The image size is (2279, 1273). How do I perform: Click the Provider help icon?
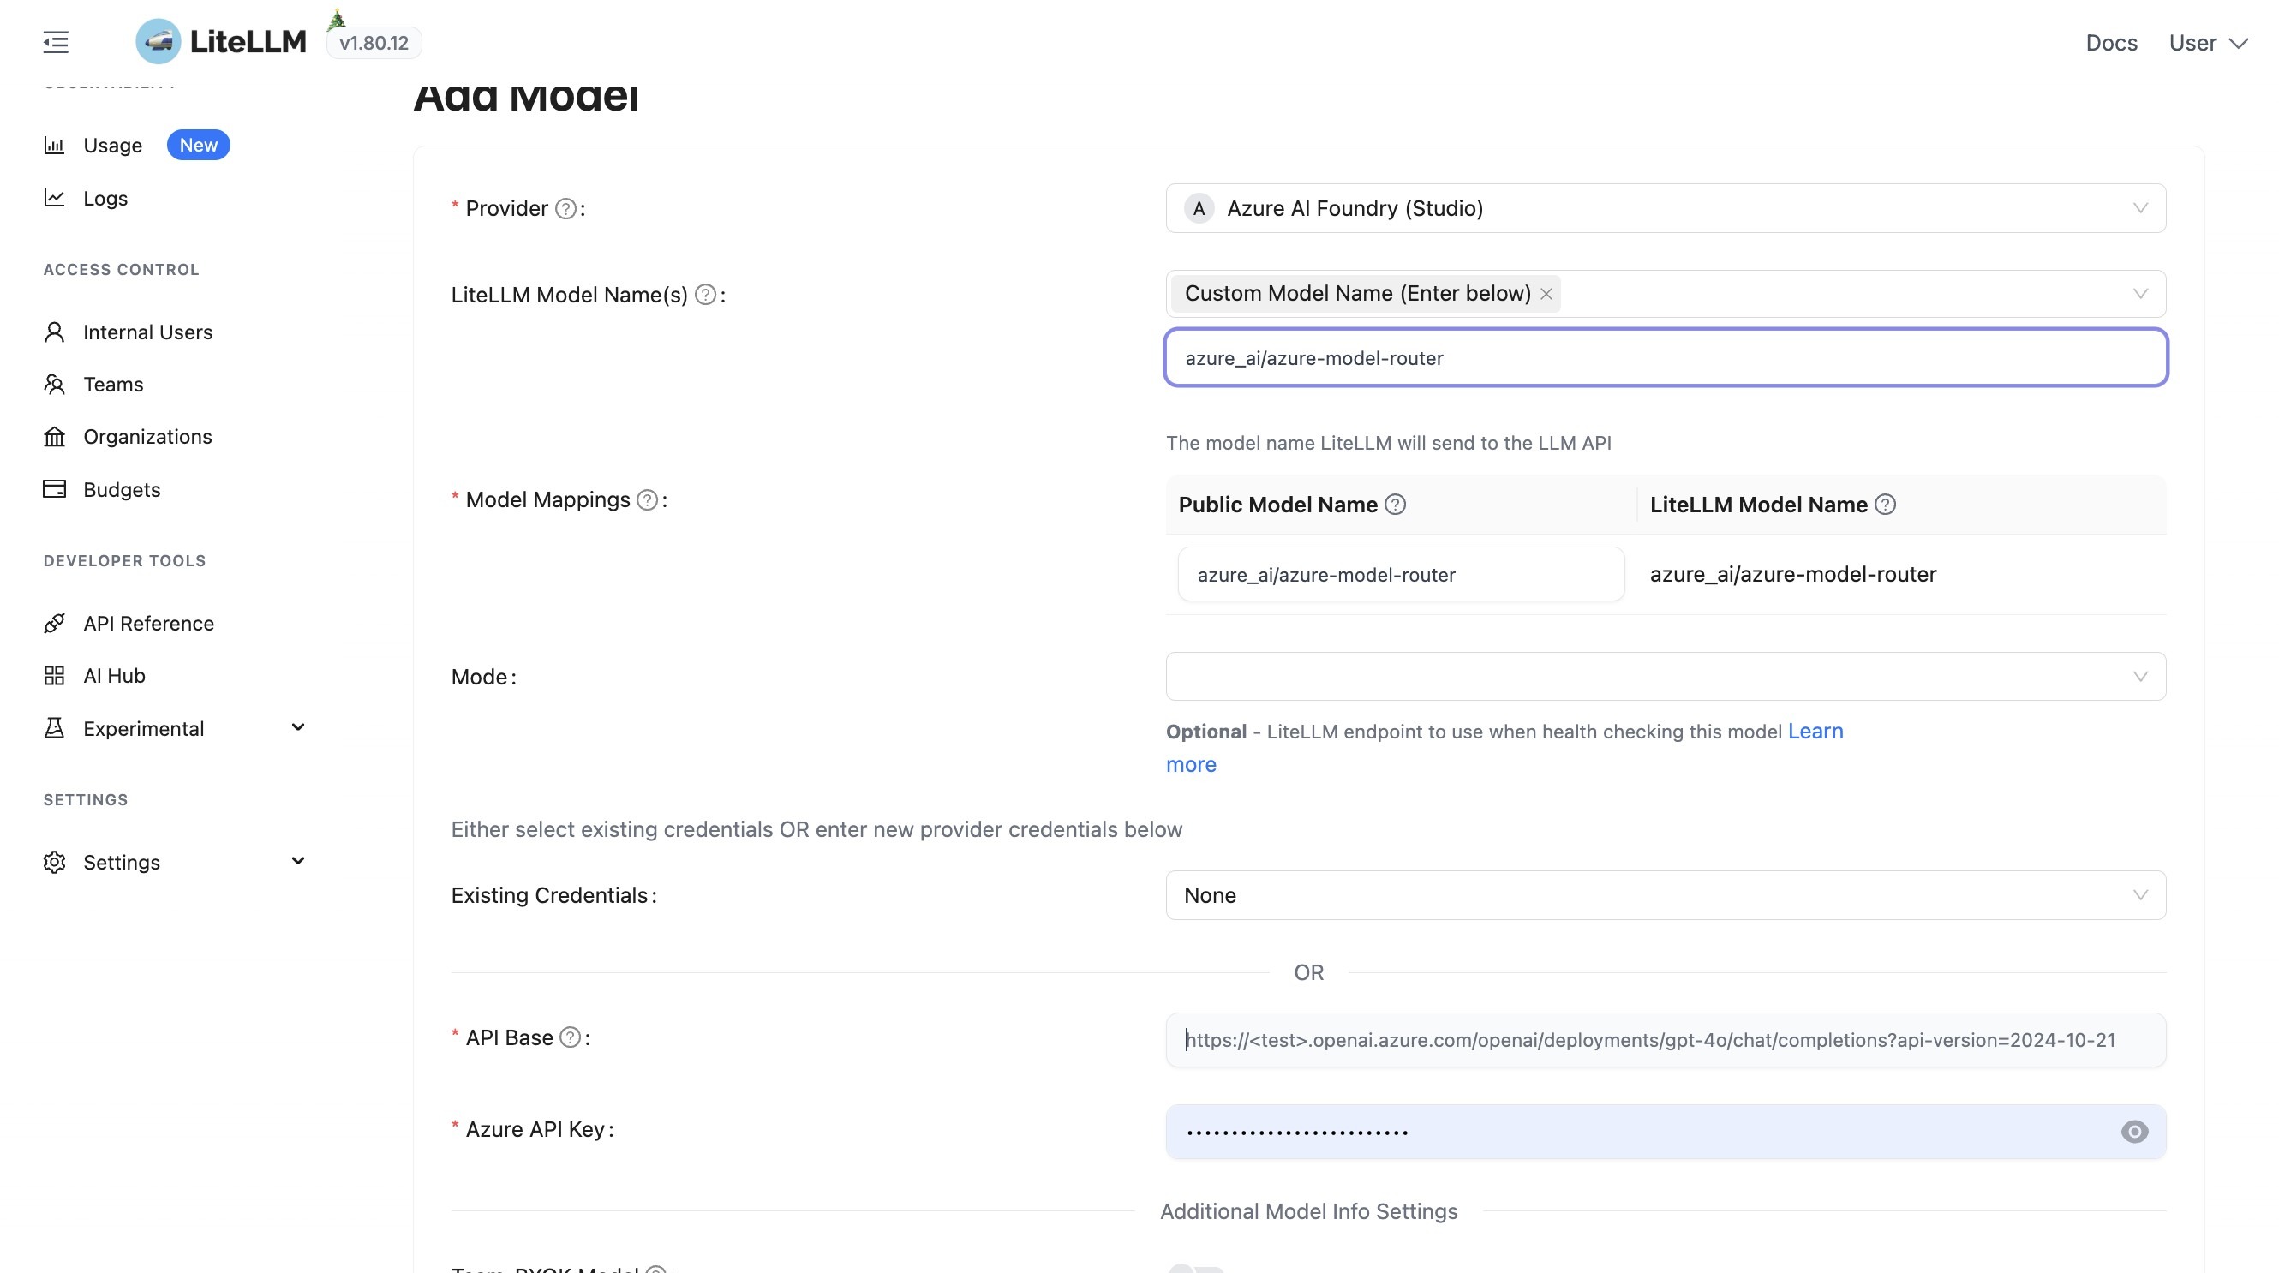(x=565, y=209)
